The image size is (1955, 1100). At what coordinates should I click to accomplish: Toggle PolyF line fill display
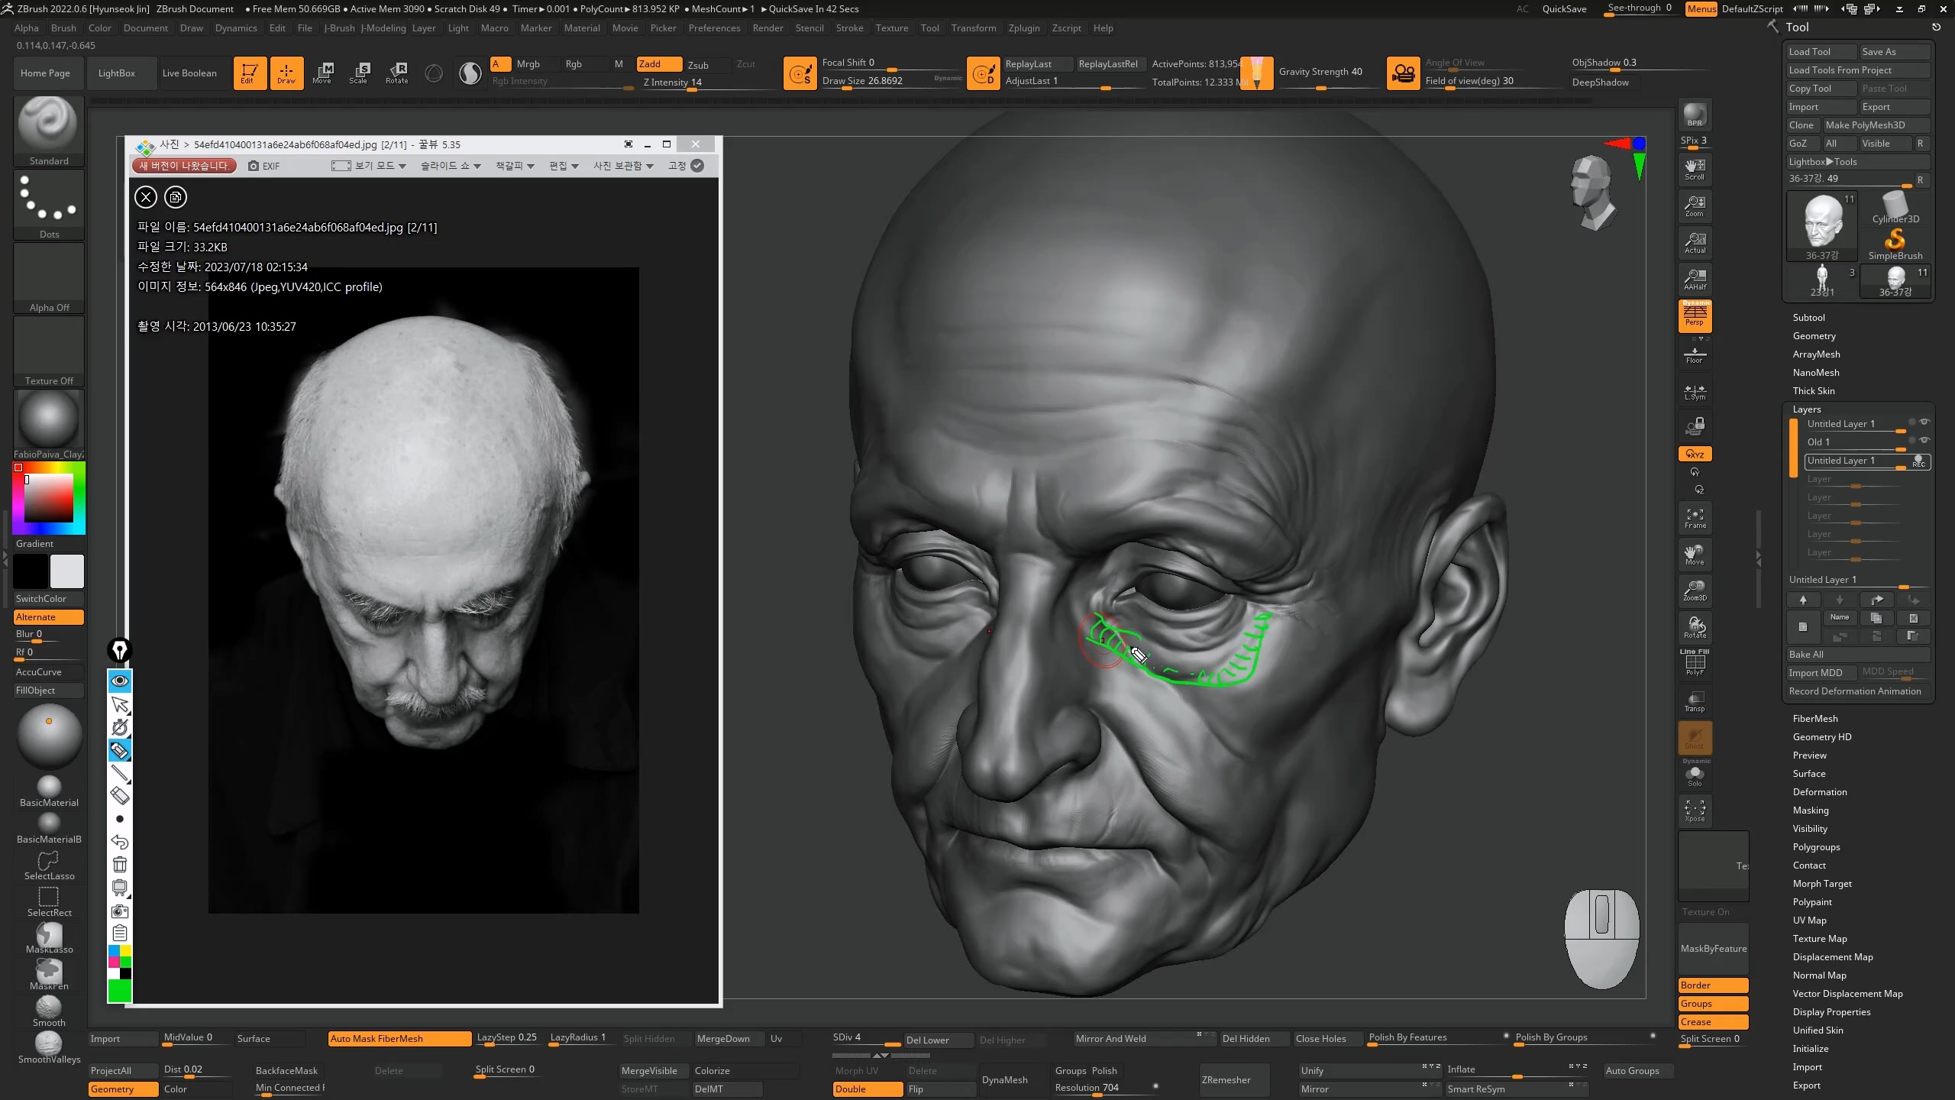[1695, 663]
